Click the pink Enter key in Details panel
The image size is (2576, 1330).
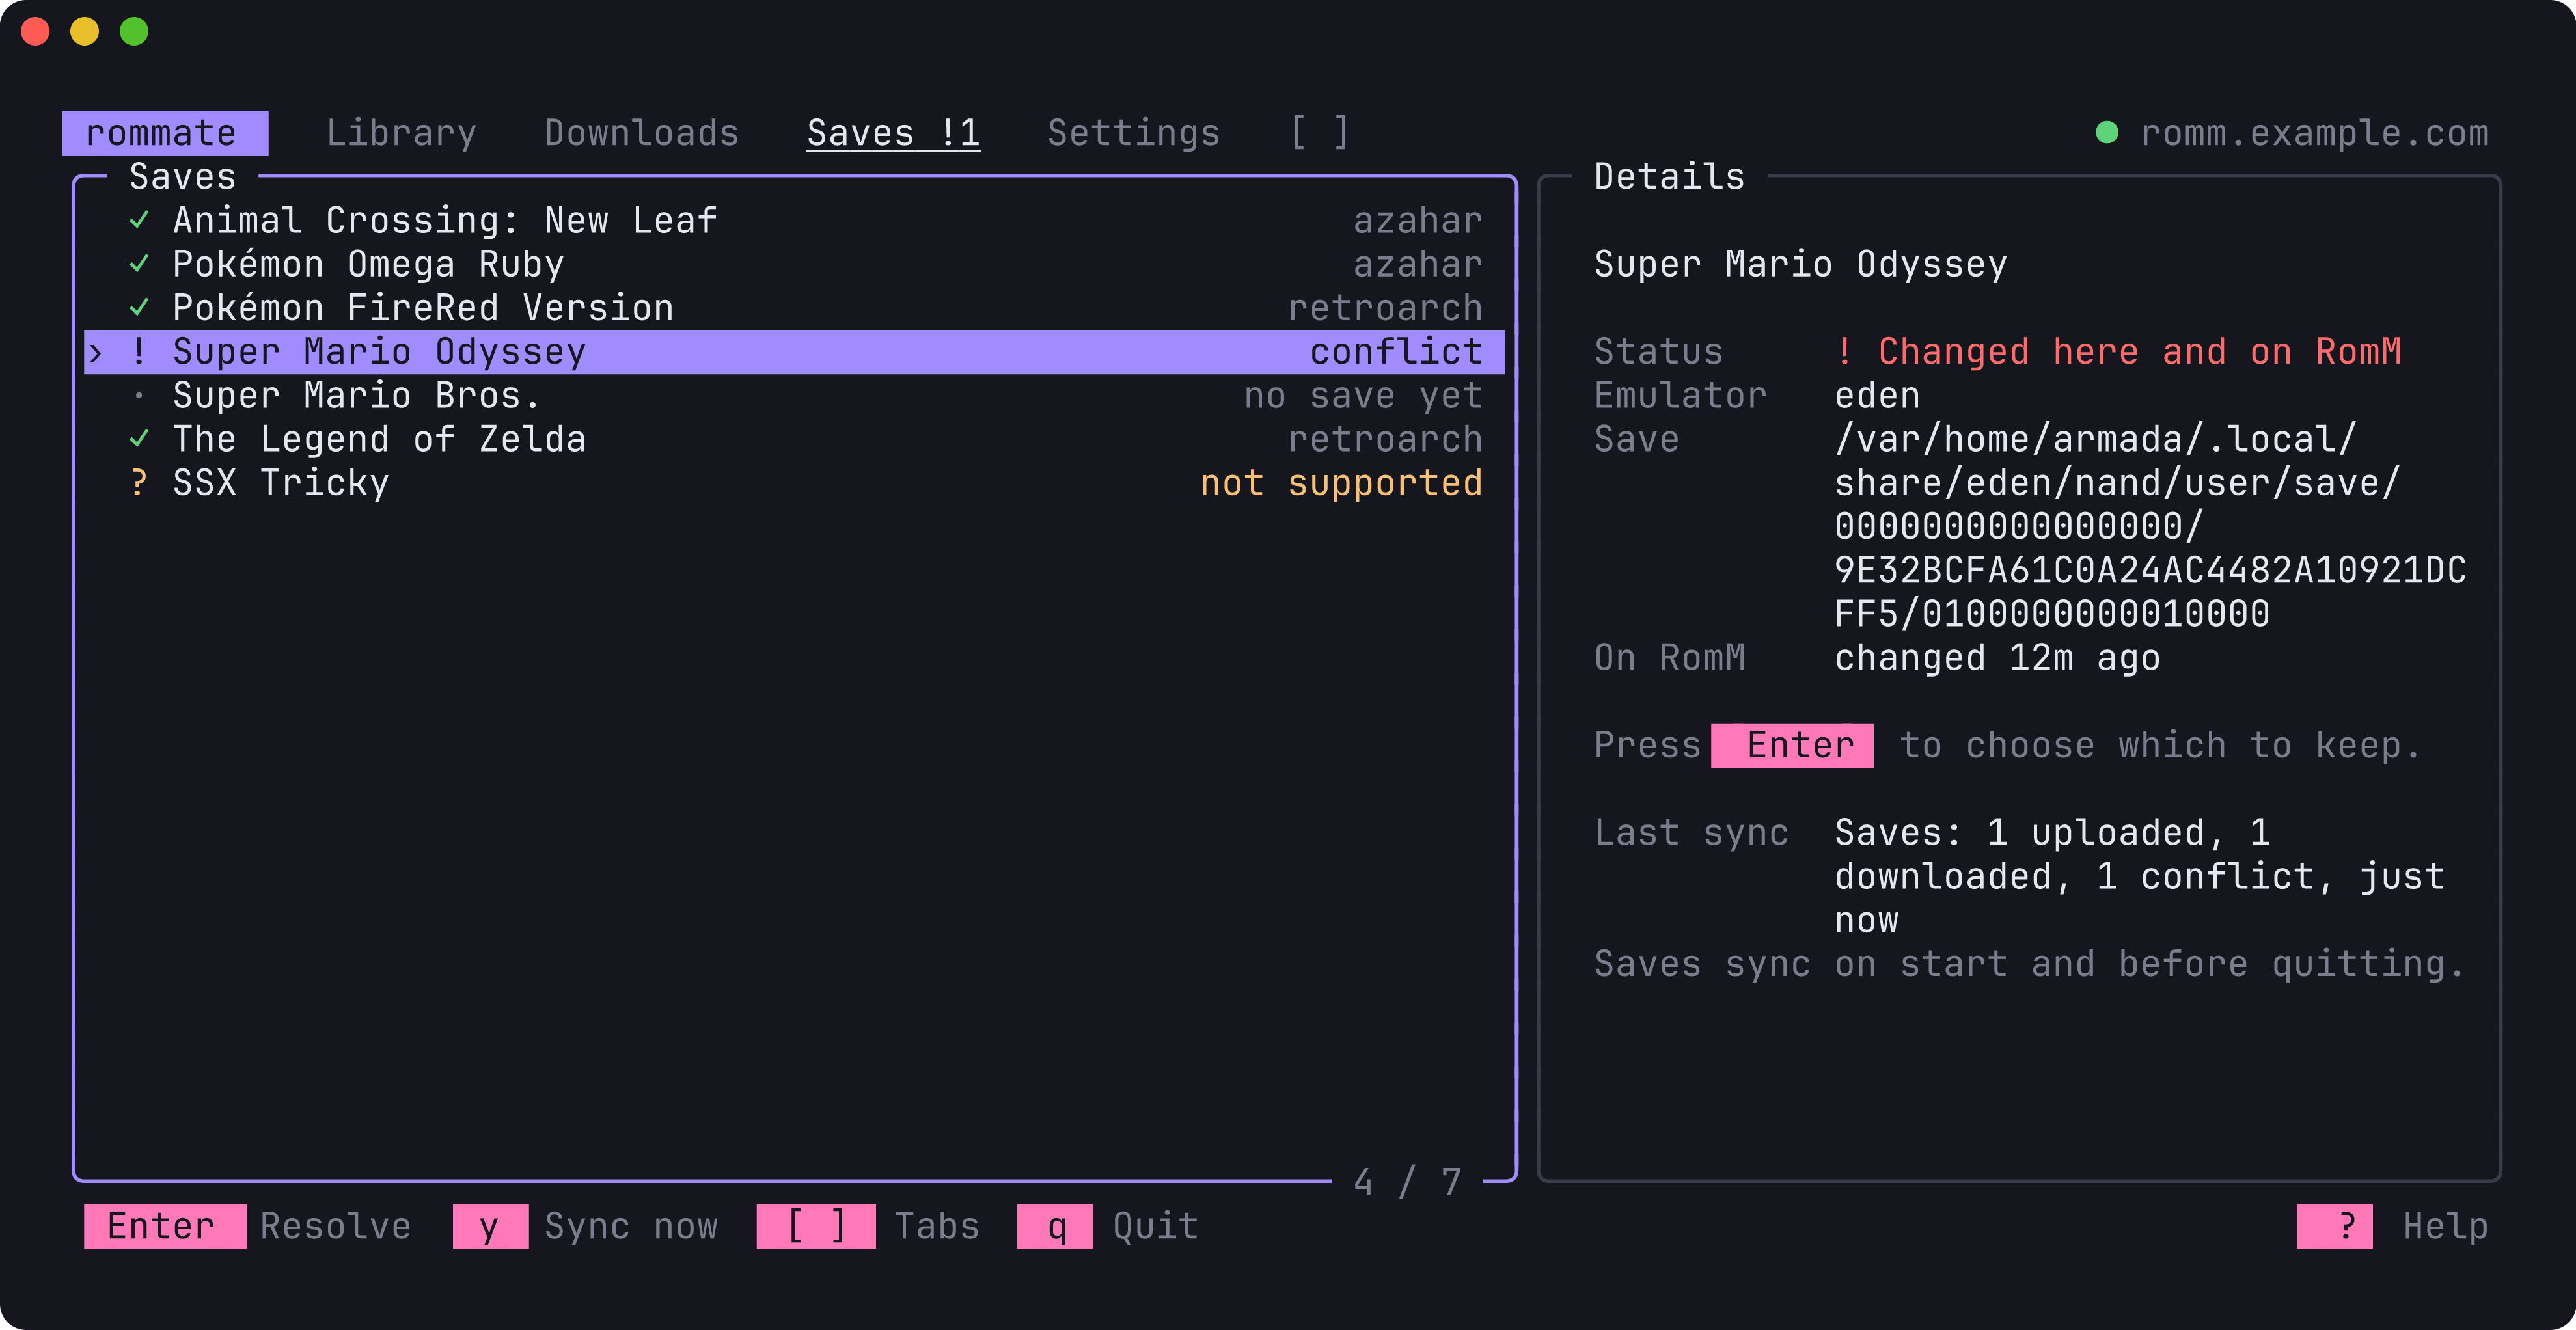[x=1792, y=745]
